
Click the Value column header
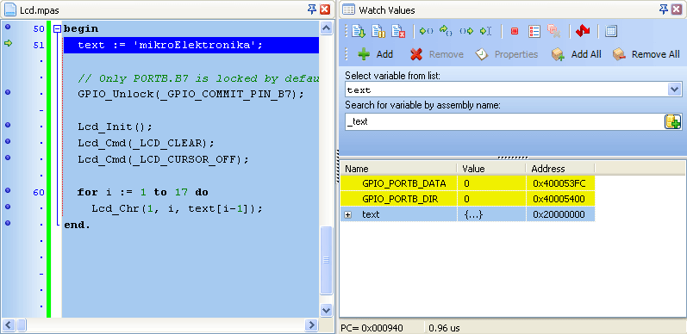tap(491, 169)
